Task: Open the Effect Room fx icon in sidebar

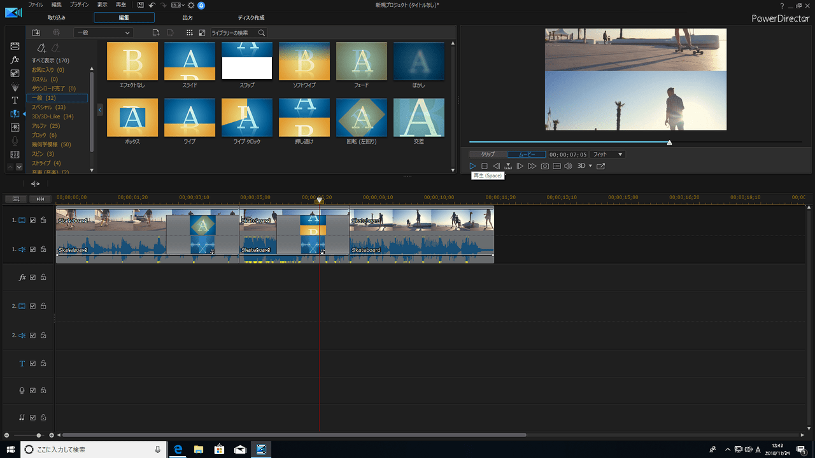Action: [x=15, y=60]
